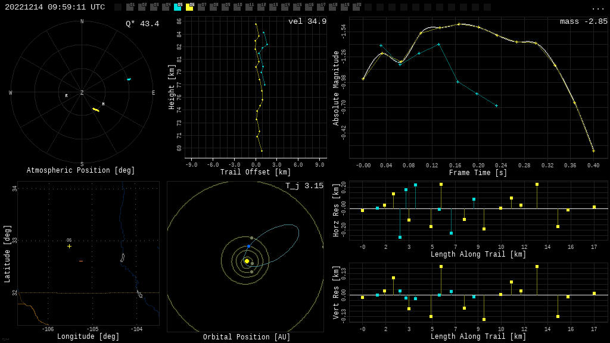Click the Q* 43.4 value label
Screen dimensions: 610x343
pos(142,24)
